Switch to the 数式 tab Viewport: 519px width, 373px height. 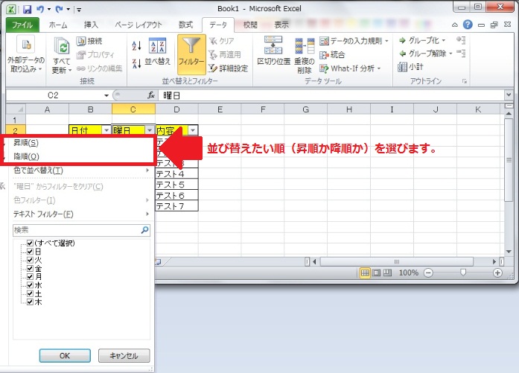click(x=185, y=25)
